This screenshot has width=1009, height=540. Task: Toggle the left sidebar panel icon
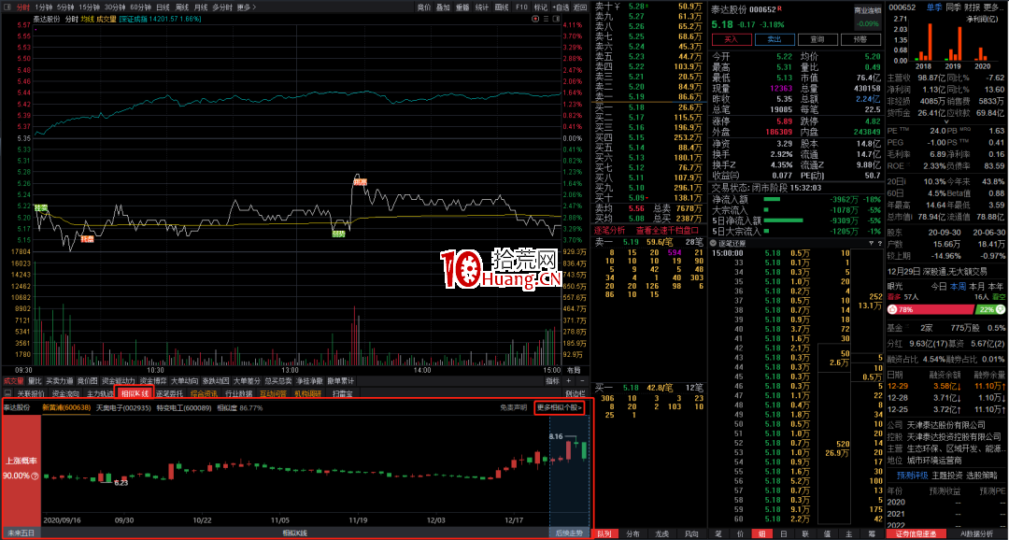(7, 7)
